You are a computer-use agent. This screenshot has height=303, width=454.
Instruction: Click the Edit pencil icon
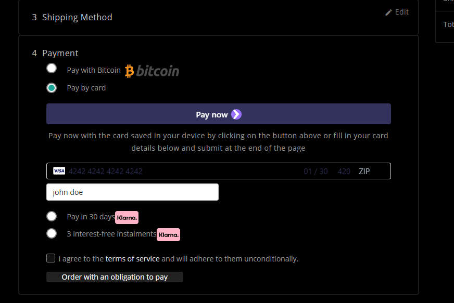point(388,12)
